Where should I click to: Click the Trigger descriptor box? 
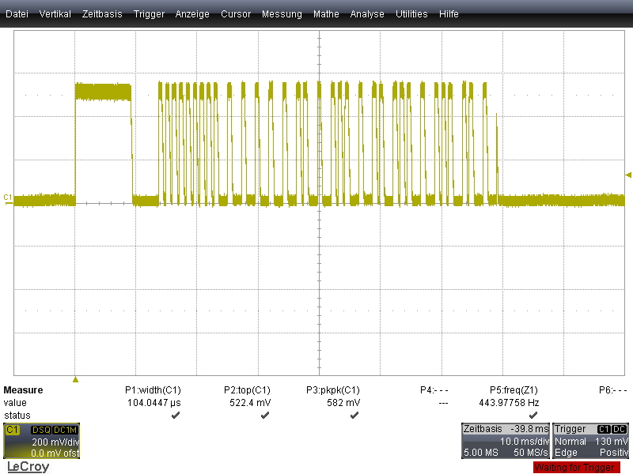[x=590, y=441]
